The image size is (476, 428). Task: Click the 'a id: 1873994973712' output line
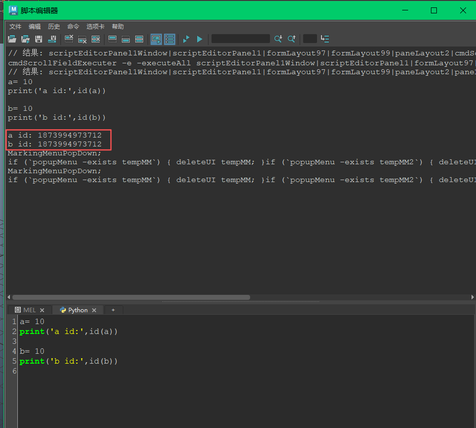pyautogui.click(x=54, y=135)
